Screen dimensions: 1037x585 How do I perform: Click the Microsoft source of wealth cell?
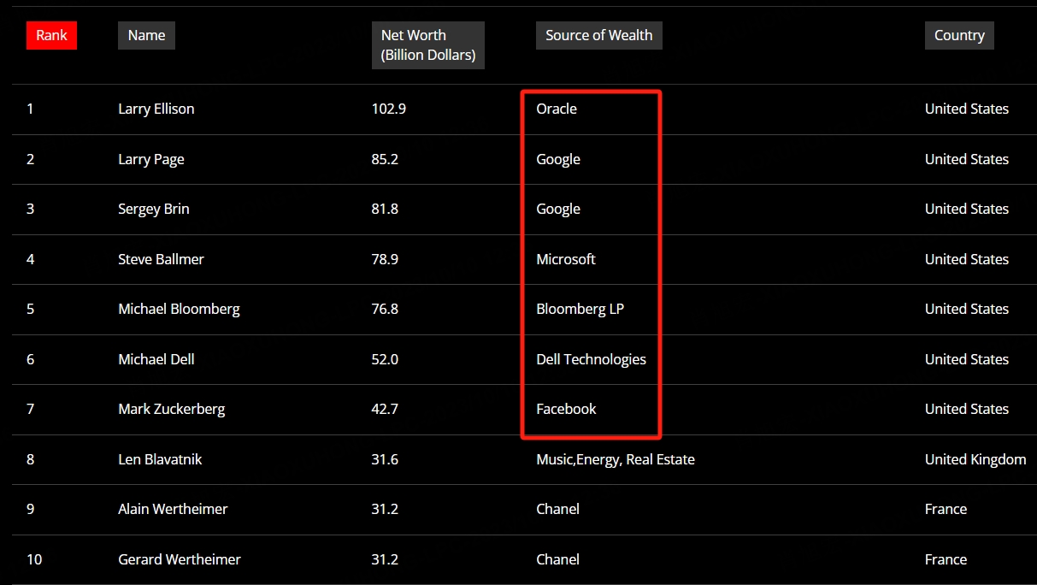(x=566, y=259)
